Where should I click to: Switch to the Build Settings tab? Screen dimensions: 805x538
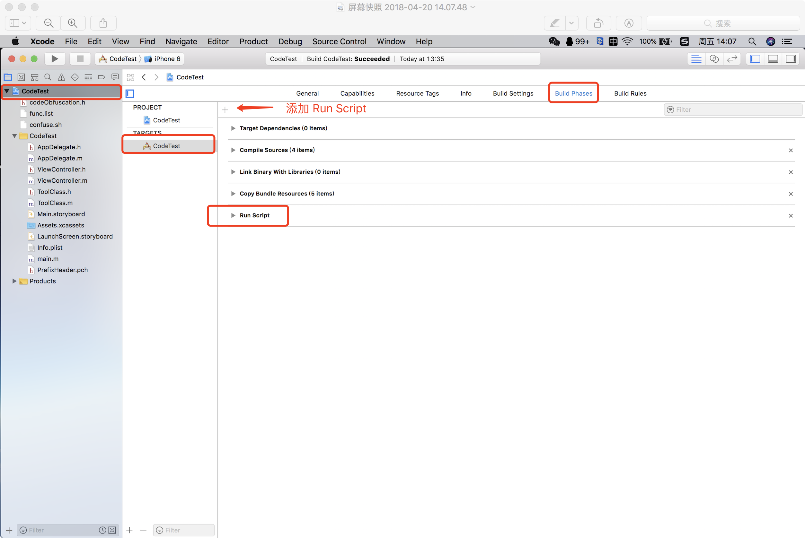(x=513, y=93)
